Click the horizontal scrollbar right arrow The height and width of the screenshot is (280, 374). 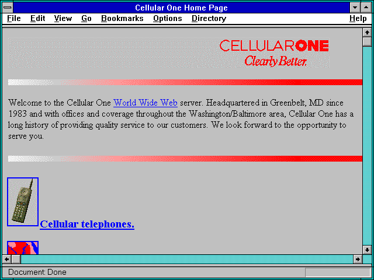pos(358,259)
